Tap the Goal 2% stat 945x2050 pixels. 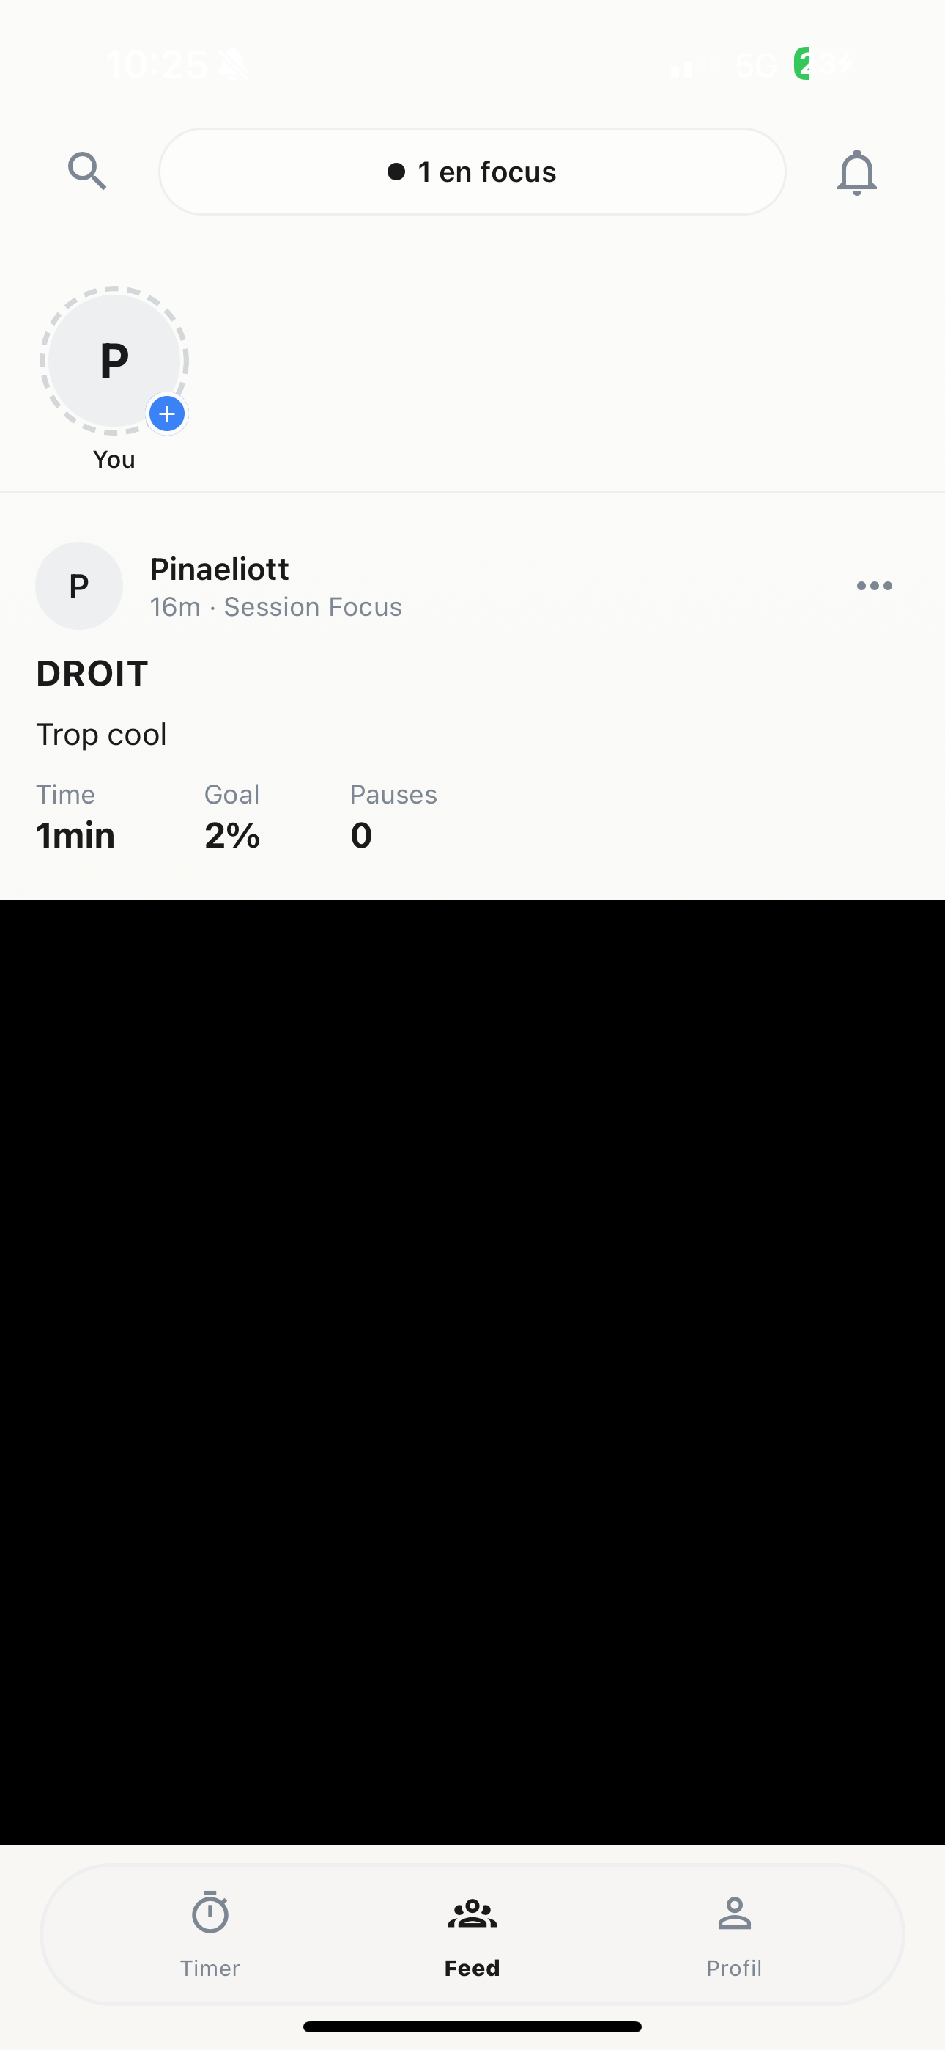(x=232, y=818)
